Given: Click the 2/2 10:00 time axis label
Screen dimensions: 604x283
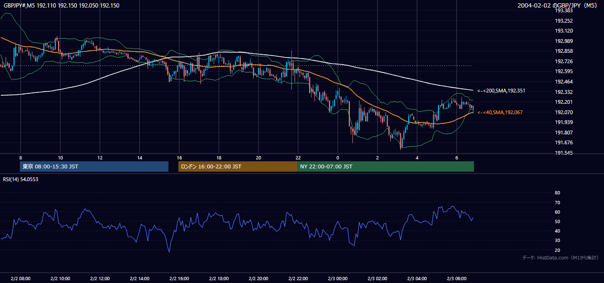Looking at the screenshot, I should (60, 278).
